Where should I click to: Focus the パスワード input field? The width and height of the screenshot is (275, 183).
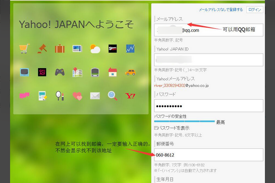(209, 106)
